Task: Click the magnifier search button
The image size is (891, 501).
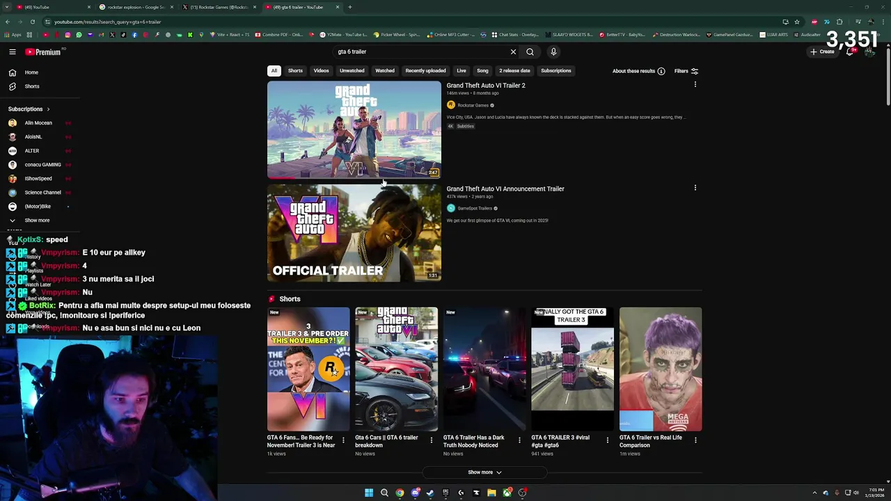Action: tap(530, 51)
